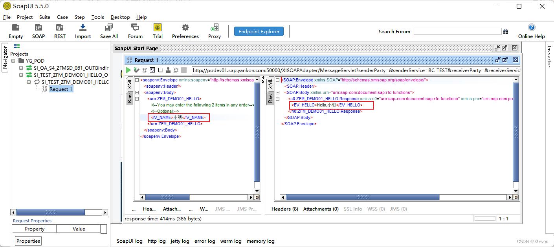Collapse SI_TEST_ZFM_DEMO01_HELLO operation node
The height and width of the screenshot is (247, 554).
(x=29, y=82)
